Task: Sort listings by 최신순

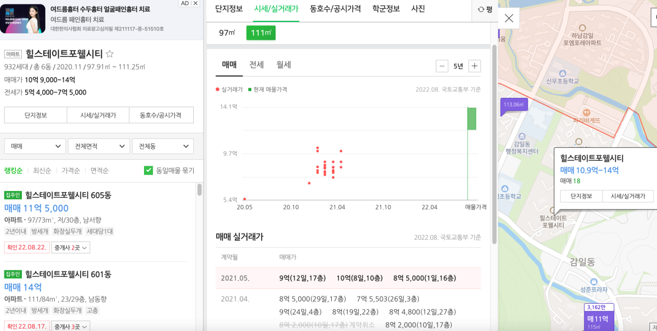Action: pyautogui.click(x=42, y=171)
